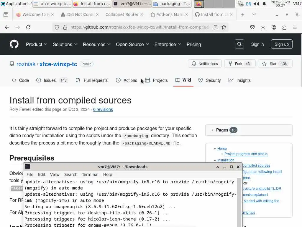Switch to packaging file manager taskbar item

(x=172, y=4)
